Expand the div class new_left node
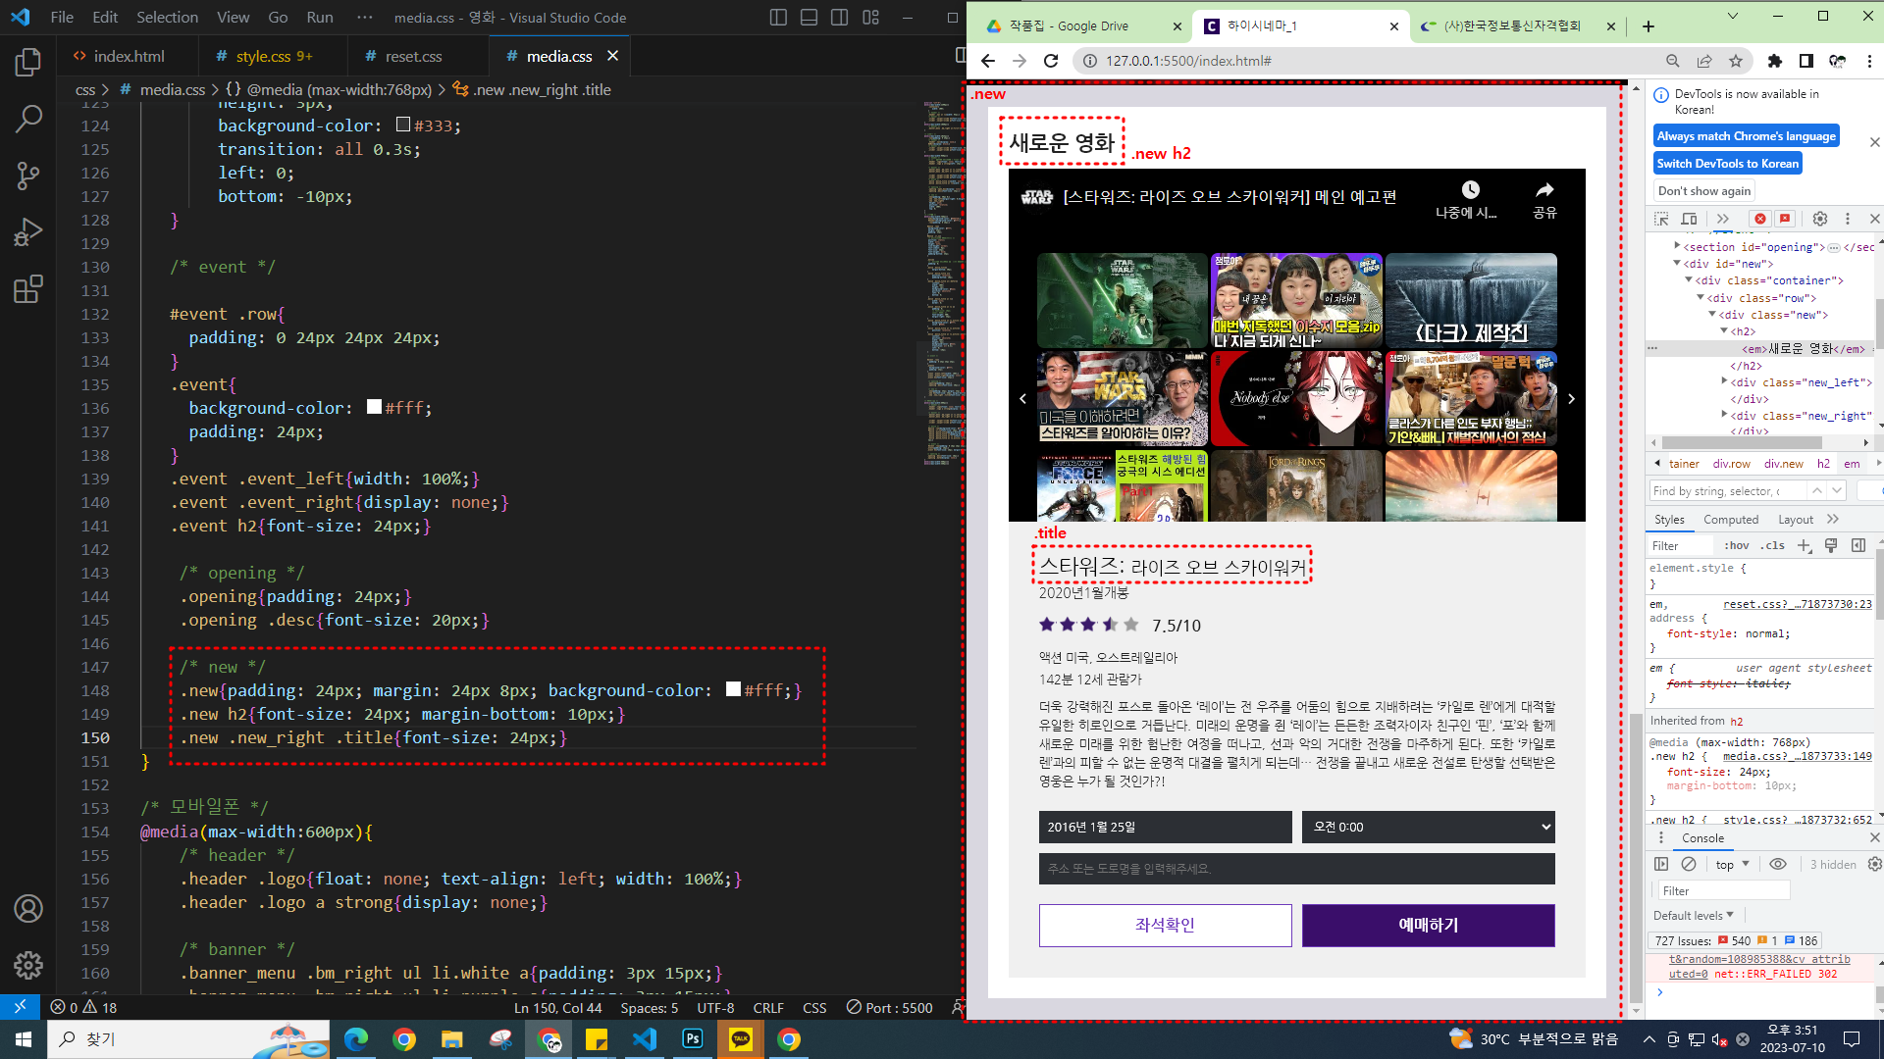The height and width of the screenshot is (1059, 1884). pyautogui.click(x=1725, y=382)
